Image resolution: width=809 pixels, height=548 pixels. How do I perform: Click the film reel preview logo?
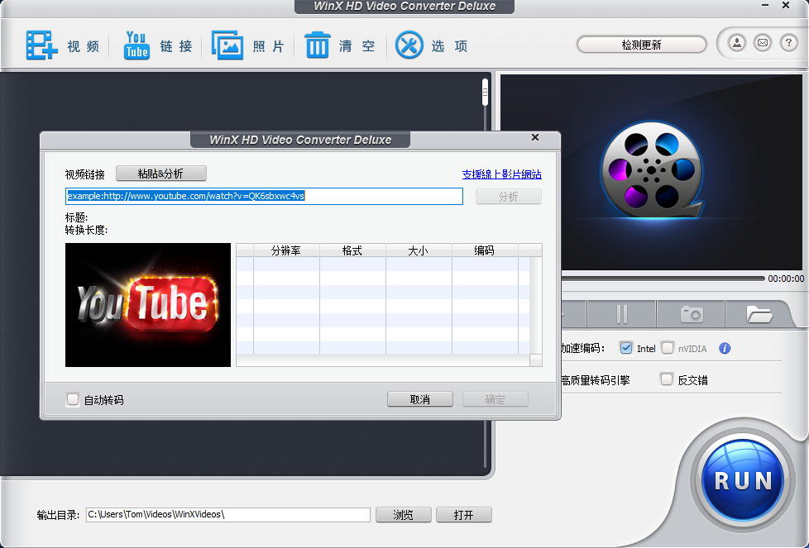[652, 169]
